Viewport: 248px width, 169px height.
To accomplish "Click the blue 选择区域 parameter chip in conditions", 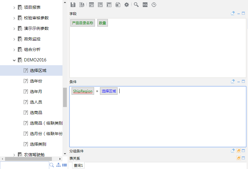I will click(x=109, y=91).
